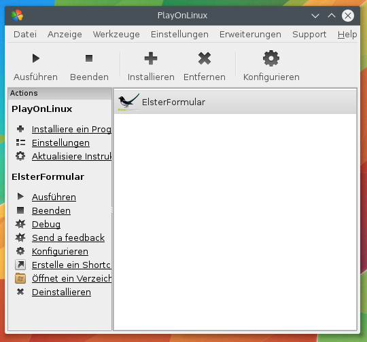Screen dimensions: 367x342
Task: Maximize the PlayOnLinux window
Action: click(x=332, y=16)
